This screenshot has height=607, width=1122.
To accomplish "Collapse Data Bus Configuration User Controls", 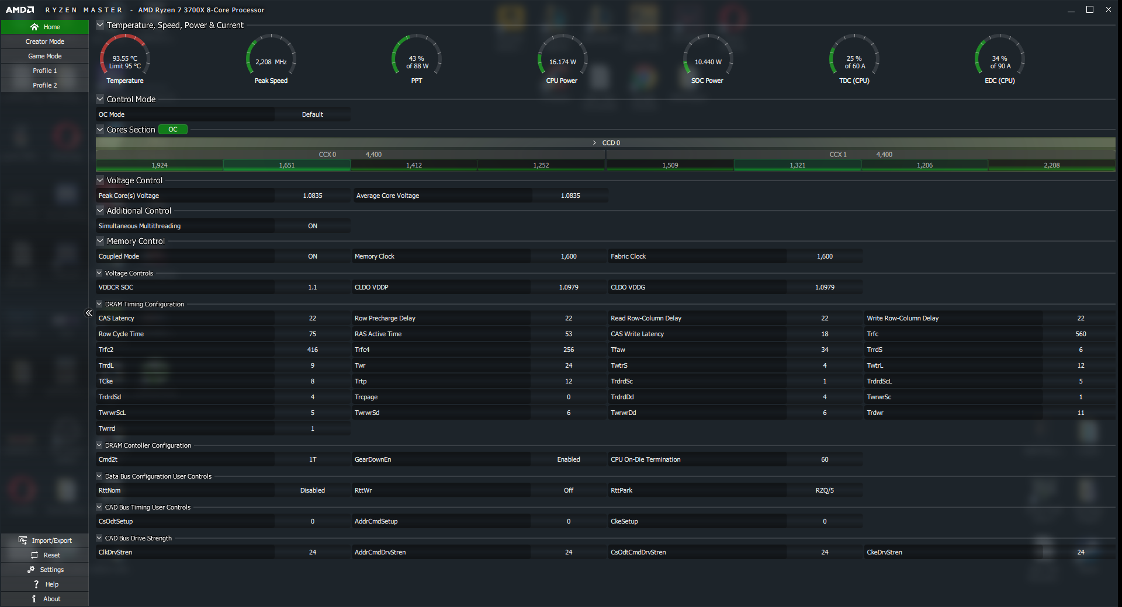I will 99,476.
